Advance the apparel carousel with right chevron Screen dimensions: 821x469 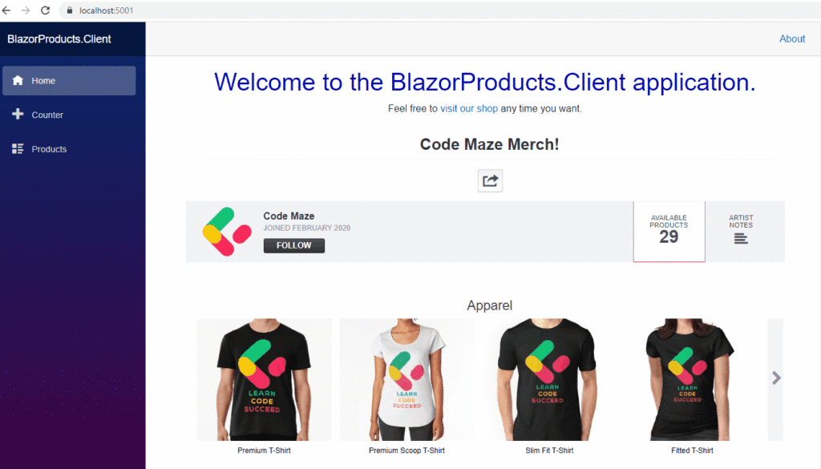(x=776, y=378)
